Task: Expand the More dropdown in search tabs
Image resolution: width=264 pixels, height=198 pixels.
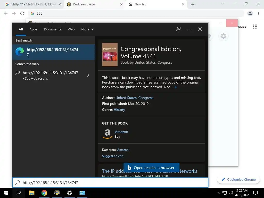Action: [x=87, y=29]
